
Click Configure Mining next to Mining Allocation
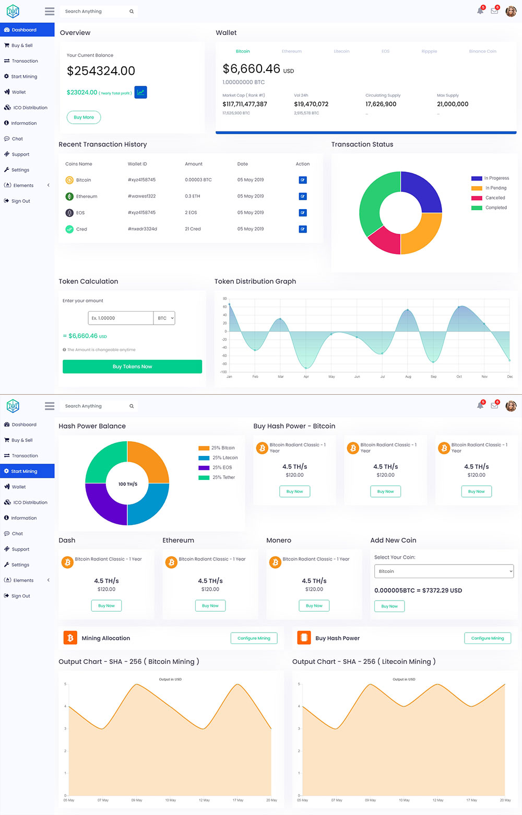coord(254,638)
